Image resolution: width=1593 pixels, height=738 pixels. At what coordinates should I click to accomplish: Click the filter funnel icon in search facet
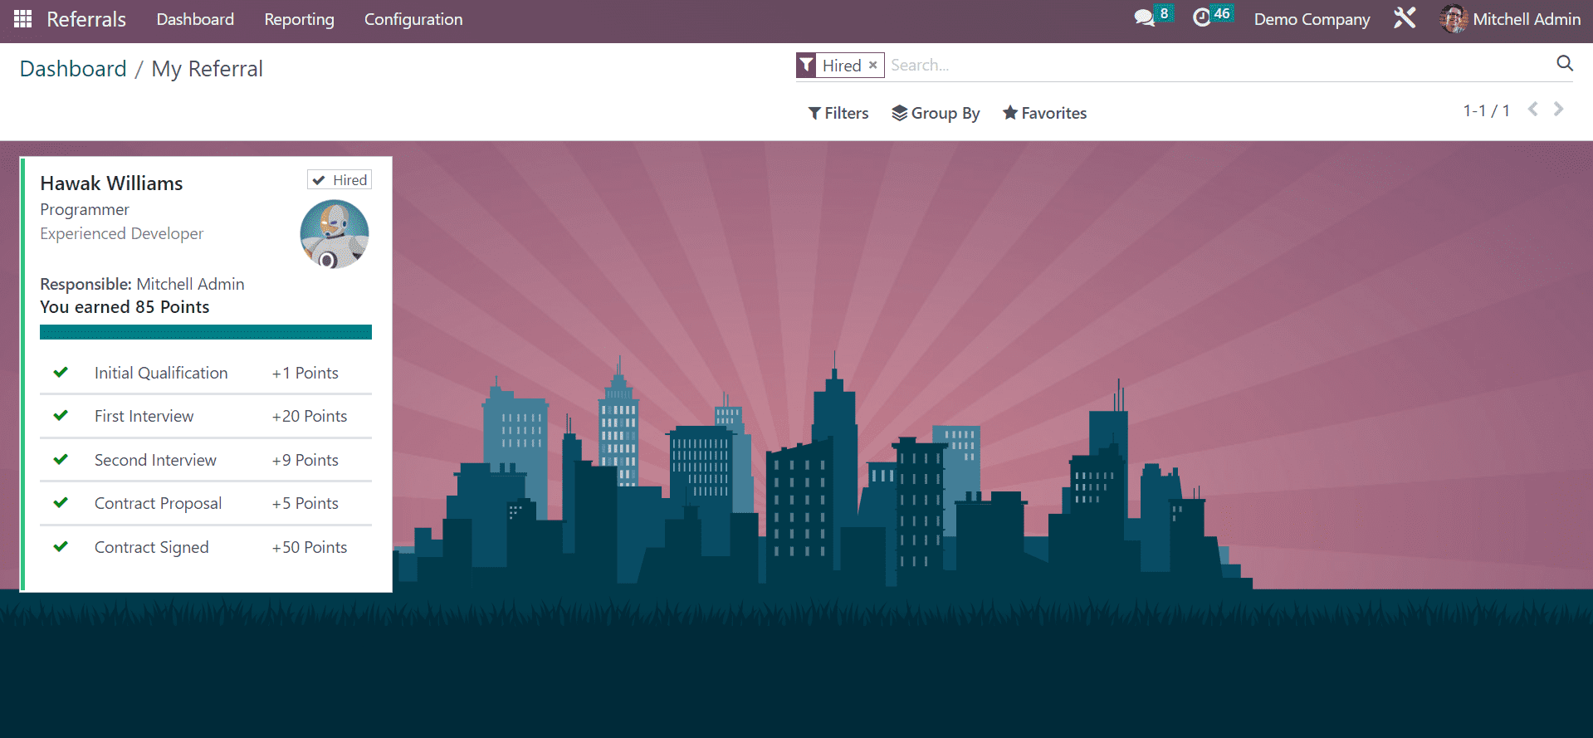click(x=806, y=65)
